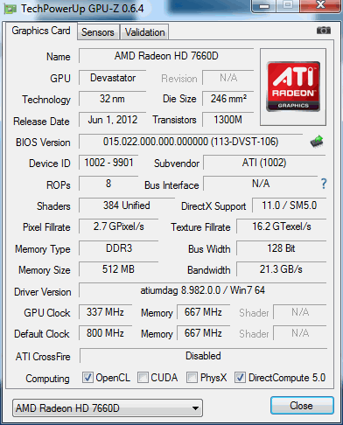Screen dimensions: 343x425
Task: Click the BIOS Version label
Action: (43, 143)
